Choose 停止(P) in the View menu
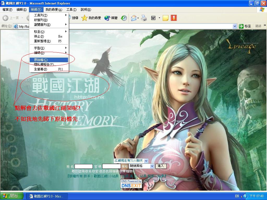This screenshot has width=267, height=200. (49, 36)
